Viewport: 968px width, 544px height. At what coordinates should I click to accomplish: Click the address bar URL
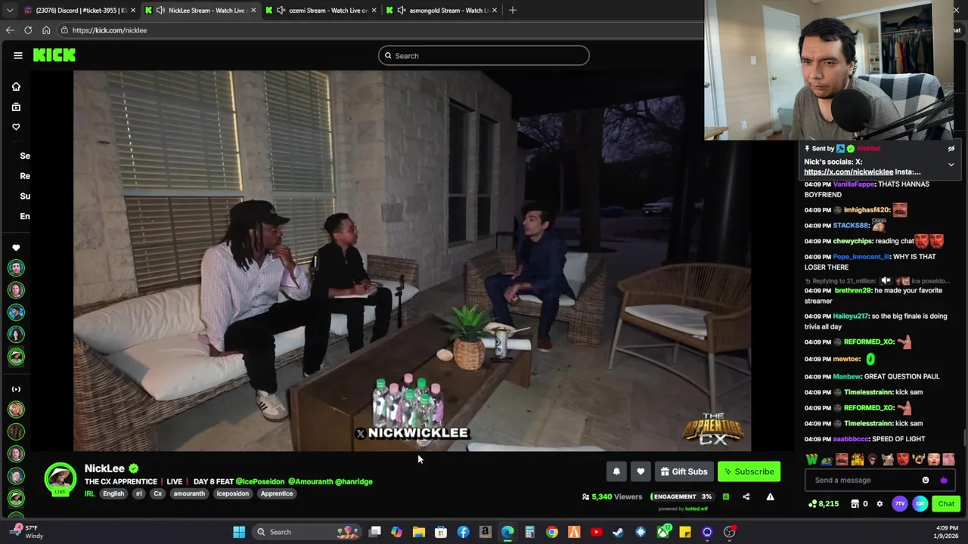click(110, 30)
